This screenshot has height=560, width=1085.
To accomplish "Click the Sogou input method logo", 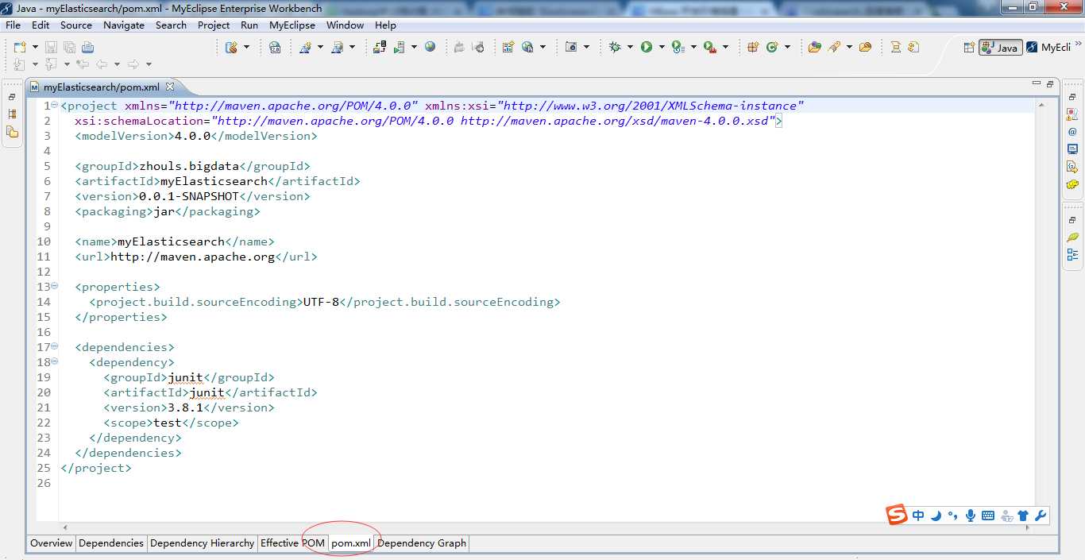I will 897,515.
